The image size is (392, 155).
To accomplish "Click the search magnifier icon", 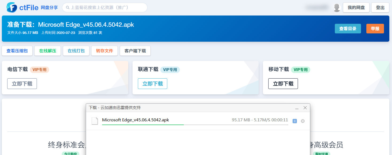I will [x=68, y=8].
